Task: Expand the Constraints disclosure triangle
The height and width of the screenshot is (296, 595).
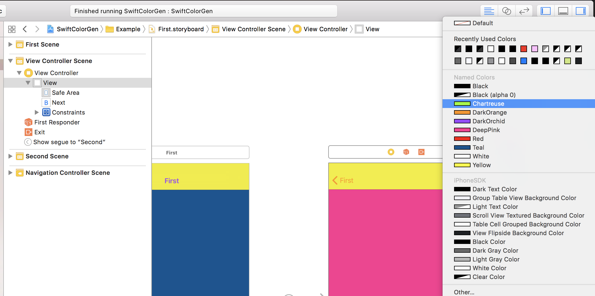Action: (37, 112)
